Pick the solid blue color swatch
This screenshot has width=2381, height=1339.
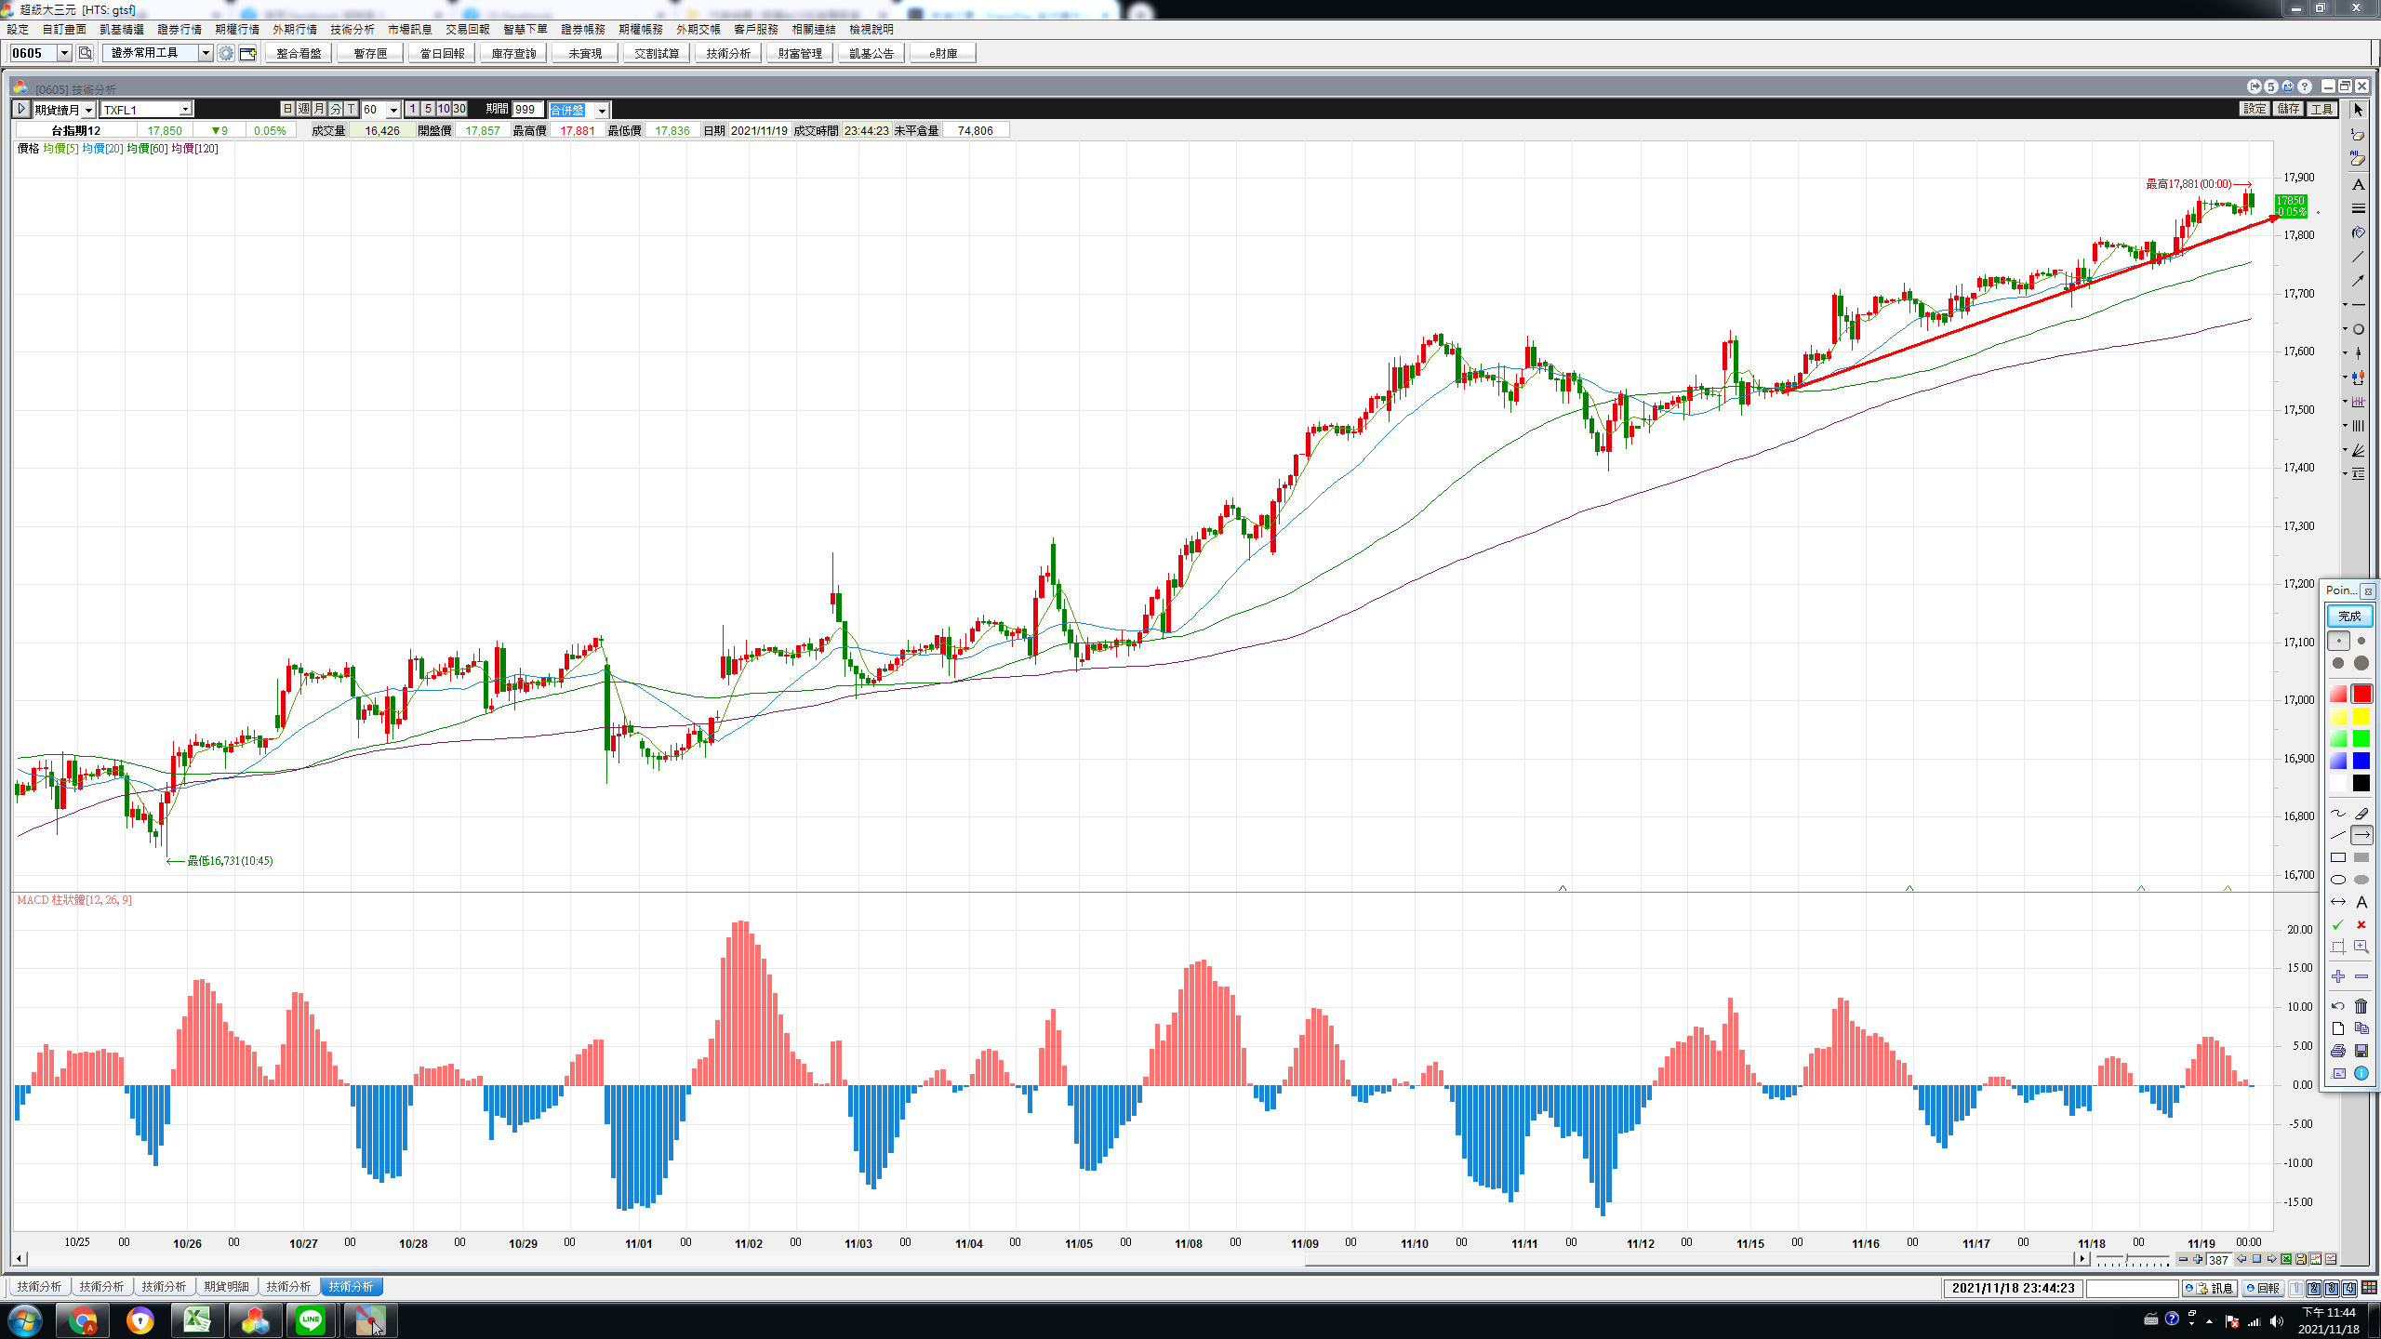pyautogui.click(x=2361, y=761)
